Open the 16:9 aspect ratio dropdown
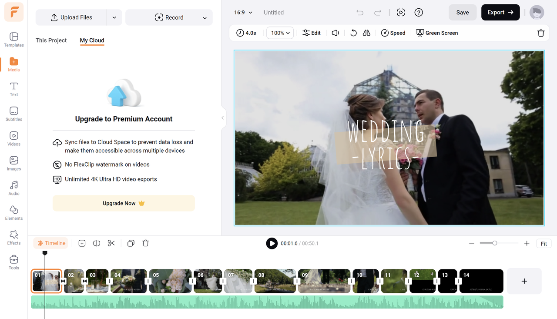The height and width of the screenshot is (319, 557). point(243,13)
